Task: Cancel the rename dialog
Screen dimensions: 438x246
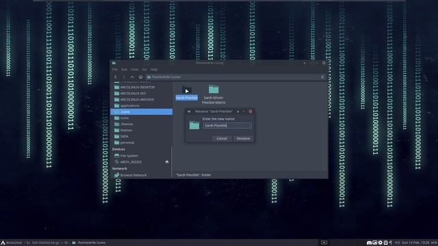Action: pyautogui.click(x=222, y=138)
